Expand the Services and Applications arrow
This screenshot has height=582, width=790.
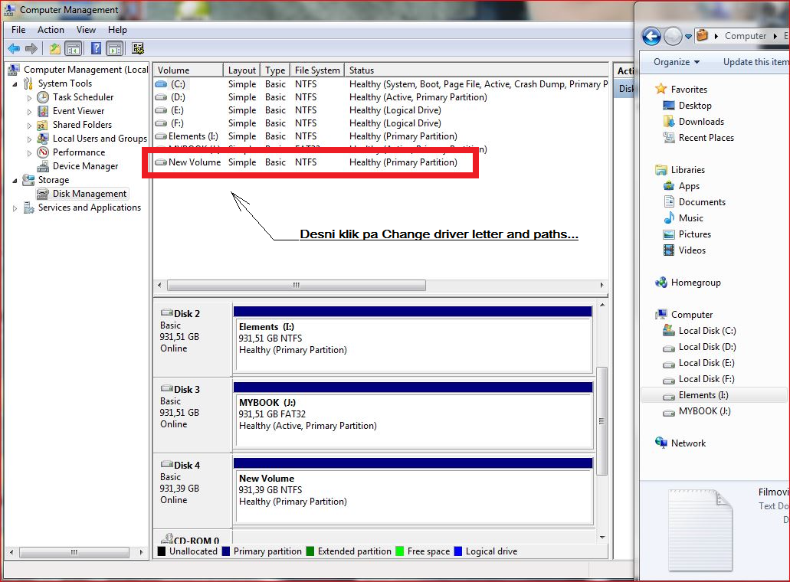point(15,208)
